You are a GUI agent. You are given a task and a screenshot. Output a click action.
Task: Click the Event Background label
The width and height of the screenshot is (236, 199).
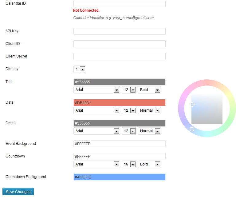(21, 144)
